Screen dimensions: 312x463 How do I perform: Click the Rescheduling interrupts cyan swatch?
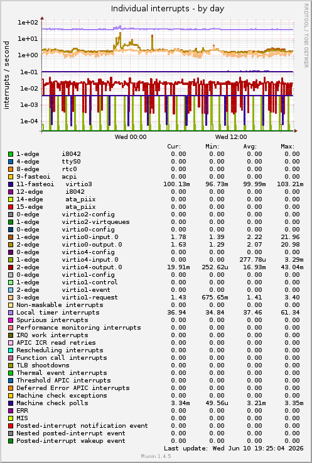click(x=11, y=350)
